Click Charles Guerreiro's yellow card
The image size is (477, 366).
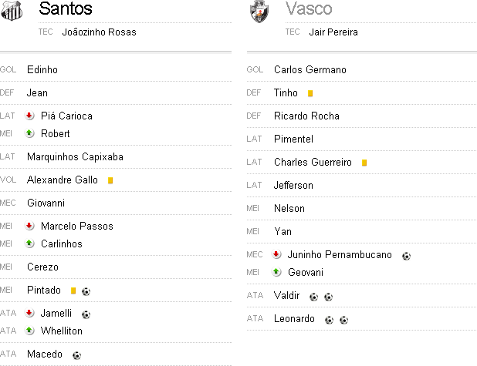pos(364,163)
